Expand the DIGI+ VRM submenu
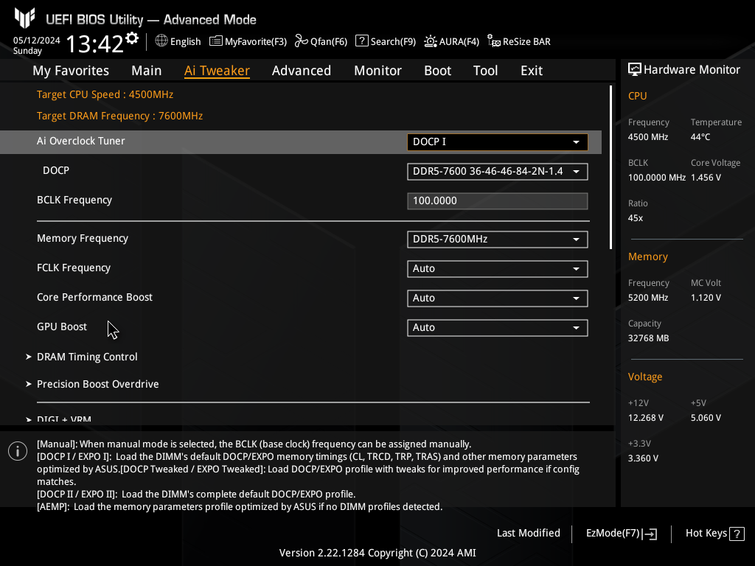 click(59, 419)
